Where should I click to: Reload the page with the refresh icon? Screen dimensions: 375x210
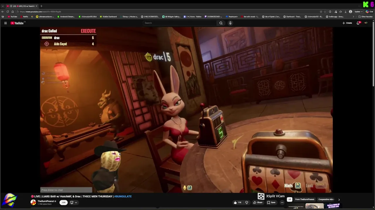click(8, 12)
